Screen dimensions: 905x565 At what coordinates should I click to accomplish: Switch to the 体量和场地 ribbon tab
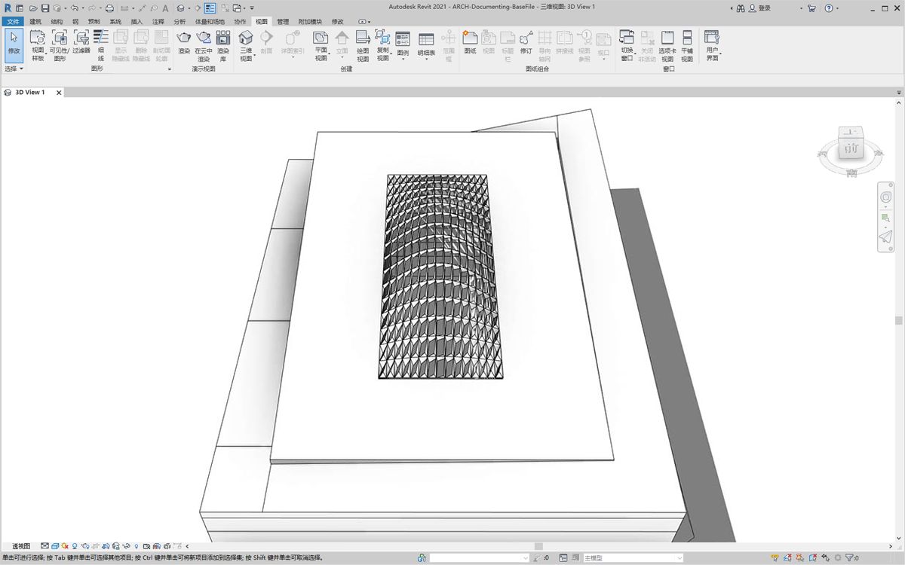[210, 22]
